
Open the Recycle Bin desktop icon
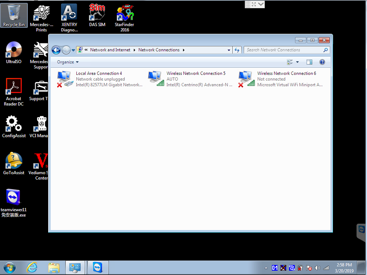(14, 15)
